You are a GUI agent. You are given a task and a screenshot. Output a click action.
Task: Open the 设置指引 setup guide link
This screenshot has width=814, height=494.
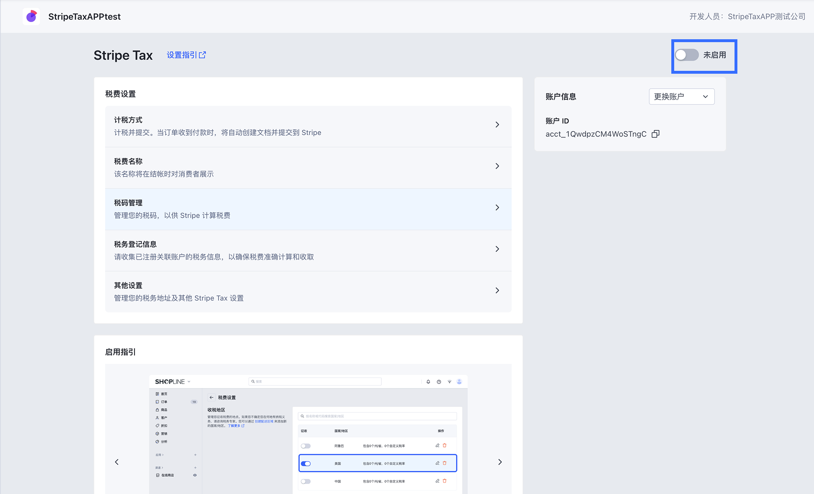[186, 55]
